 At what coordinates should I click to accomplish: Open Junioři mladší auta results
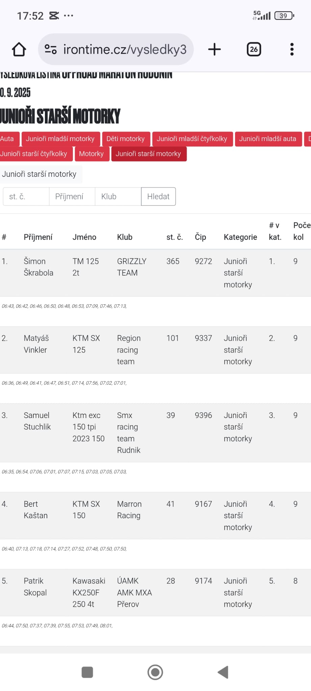(267, 139)
